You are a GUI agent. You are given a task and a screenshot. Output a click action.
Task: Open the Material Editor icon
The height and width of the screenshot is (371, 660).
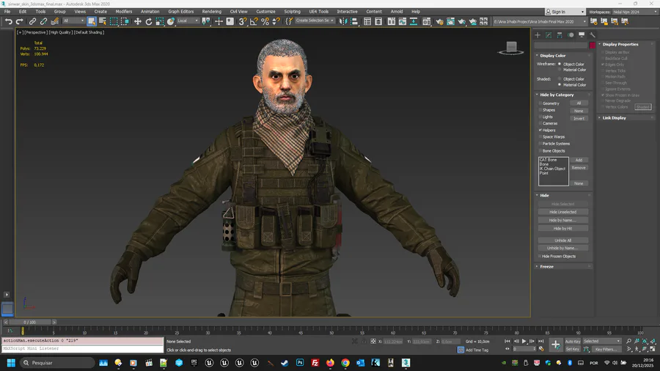[426, 21]
